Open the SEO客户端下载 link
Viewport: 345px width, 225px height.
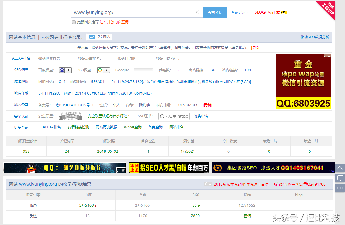tap(267, 12)
